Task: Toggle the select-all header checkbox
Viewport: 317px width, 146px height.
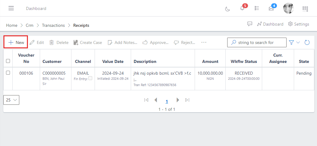Action: click(x=8, y=61)
